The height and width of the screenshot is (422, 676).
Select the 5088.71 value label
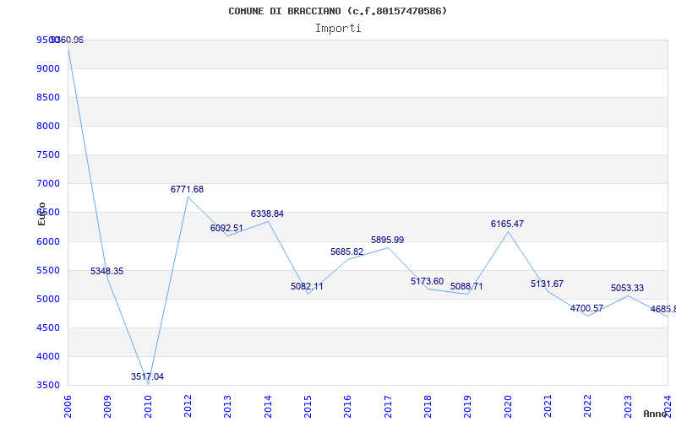tap(467, 286)
